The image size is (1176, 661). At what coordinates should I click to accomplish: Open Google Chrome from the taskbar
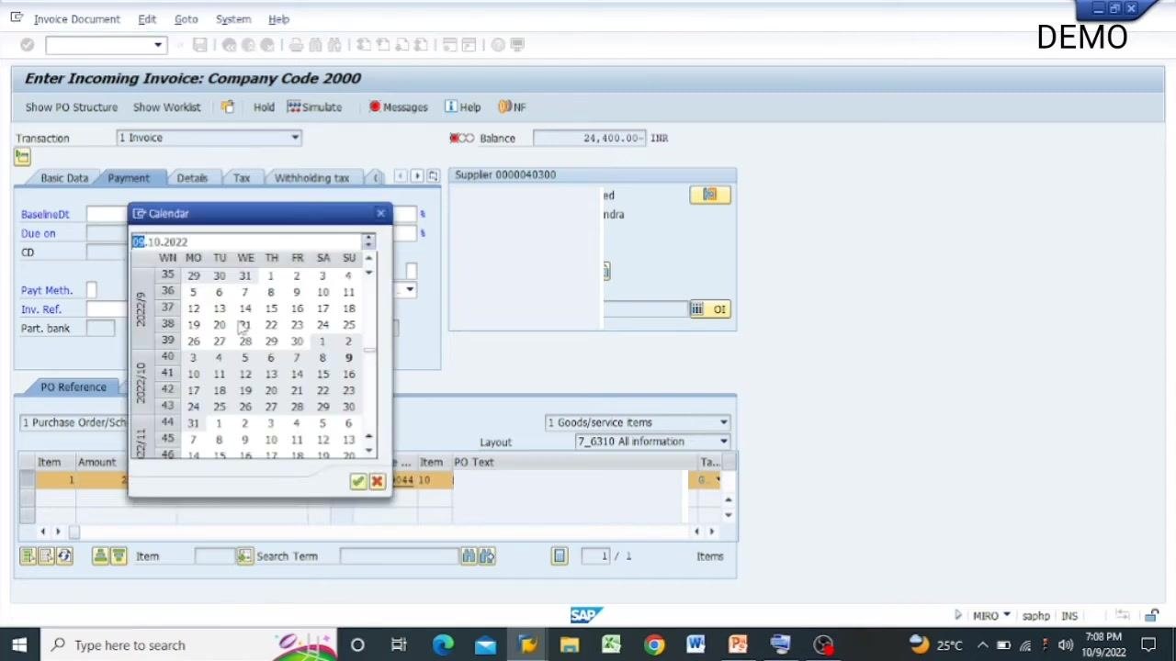pyautogui.click(x=653, y=644)
